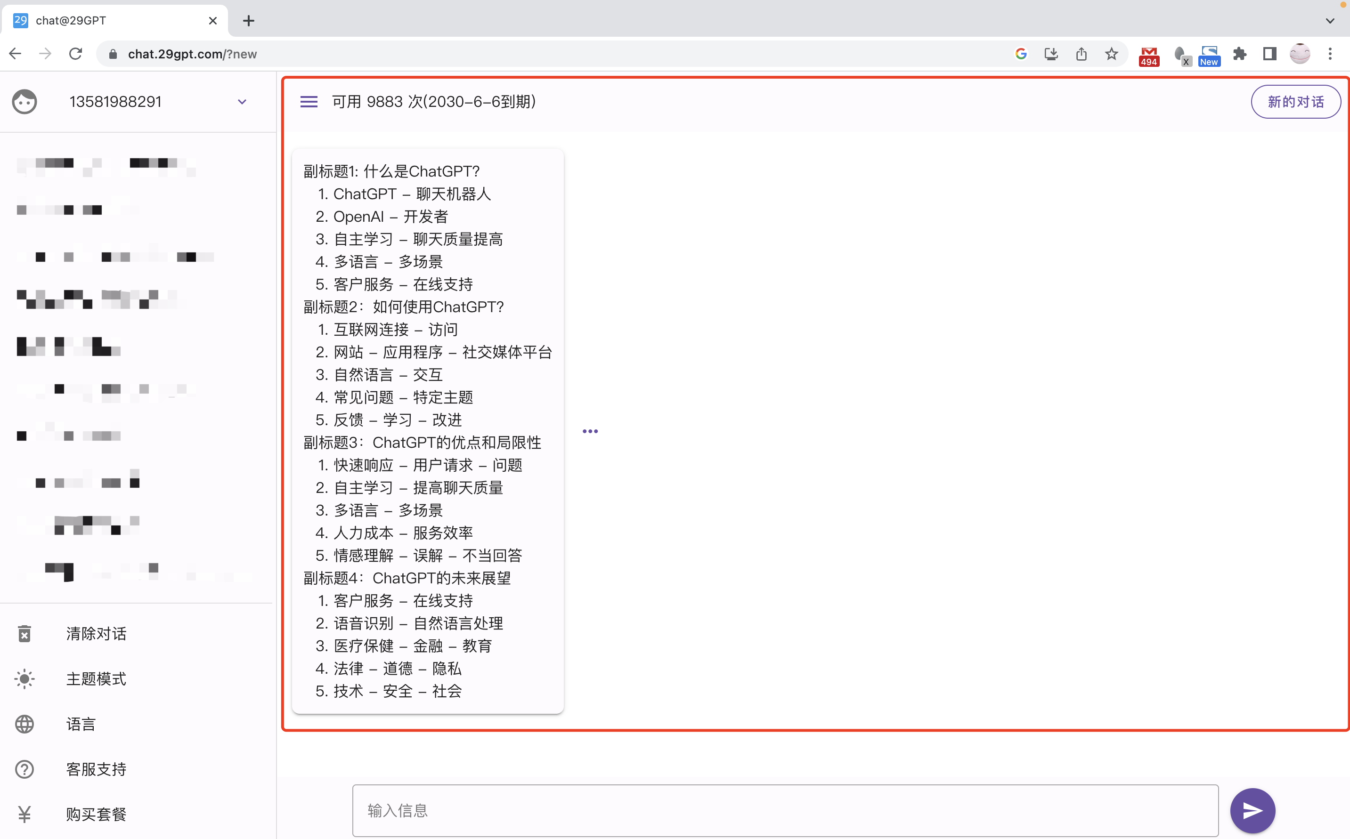Focus the 输入信息 message input field
Viewport: 1350px width, 839px height.
pos(785,810)
